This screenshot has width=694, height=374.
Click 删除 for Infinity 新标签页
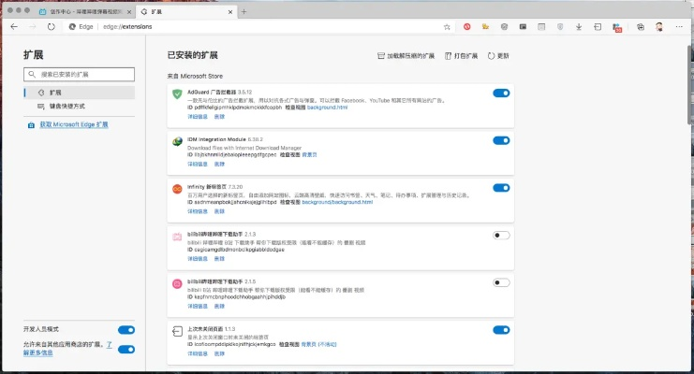(x=219, y=211)
